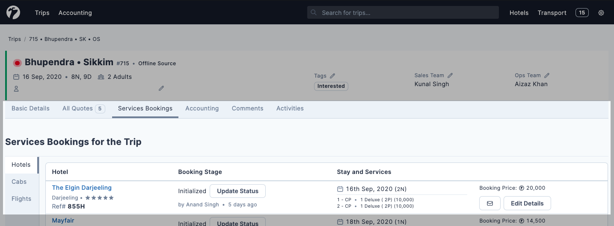Click the envelope email button for Elgin booking
The image size is (614, 226).
click(490, 203)
